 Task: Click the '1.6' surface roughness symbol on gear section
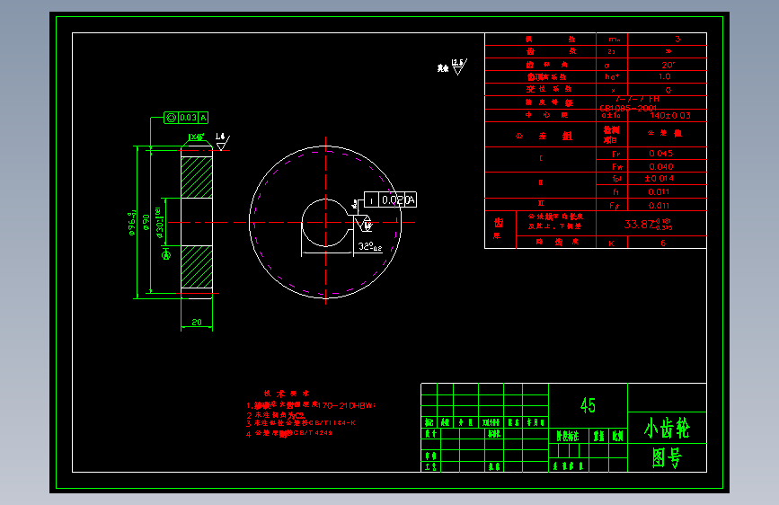pos(222,141)
